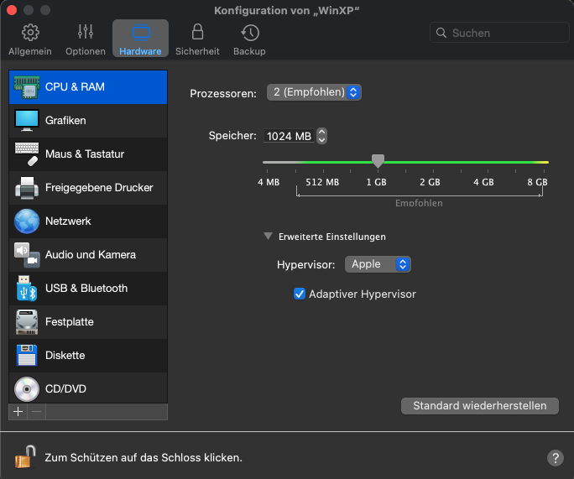
Task: Disable the Adaptiver Hypervisor checkbox
Action: point(300,294)
